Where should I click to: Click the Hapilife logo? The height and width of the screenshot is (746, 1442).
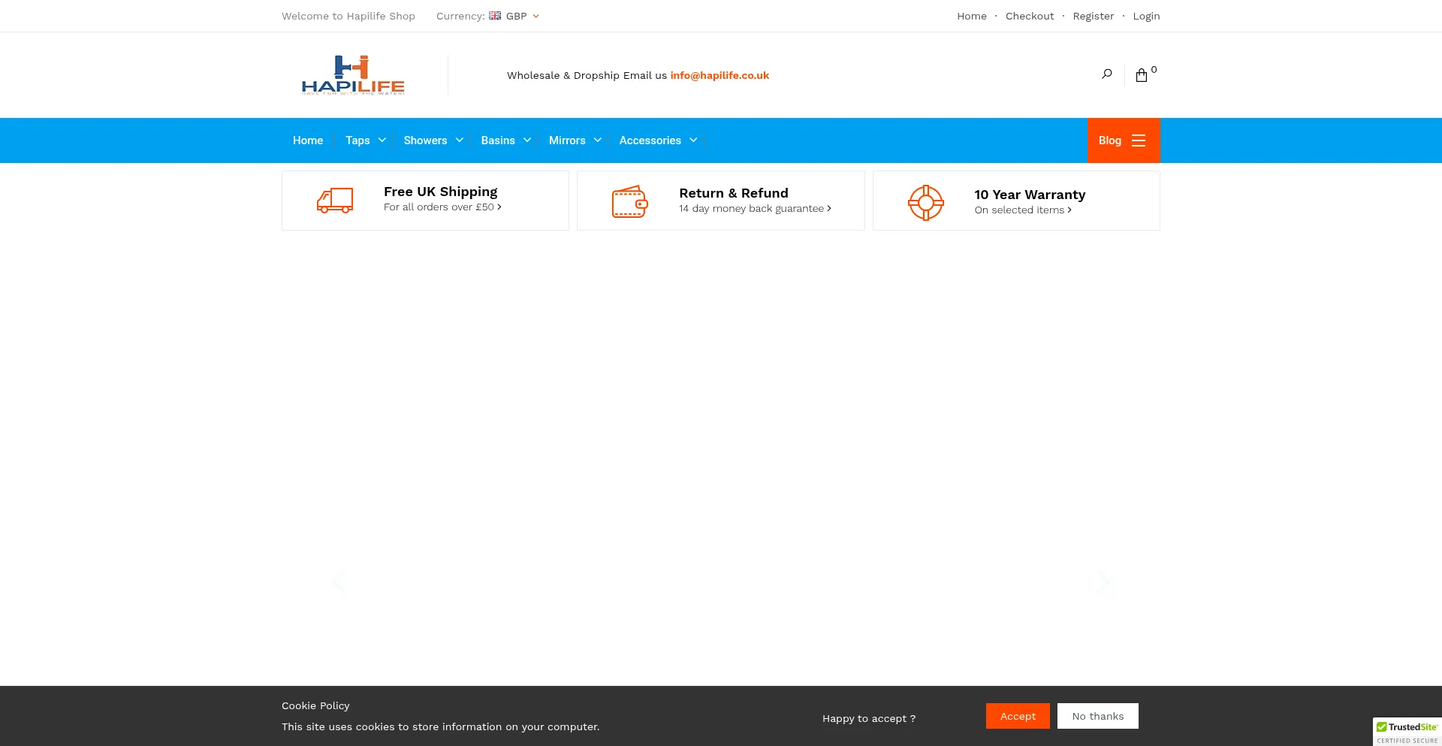point(353,75)
